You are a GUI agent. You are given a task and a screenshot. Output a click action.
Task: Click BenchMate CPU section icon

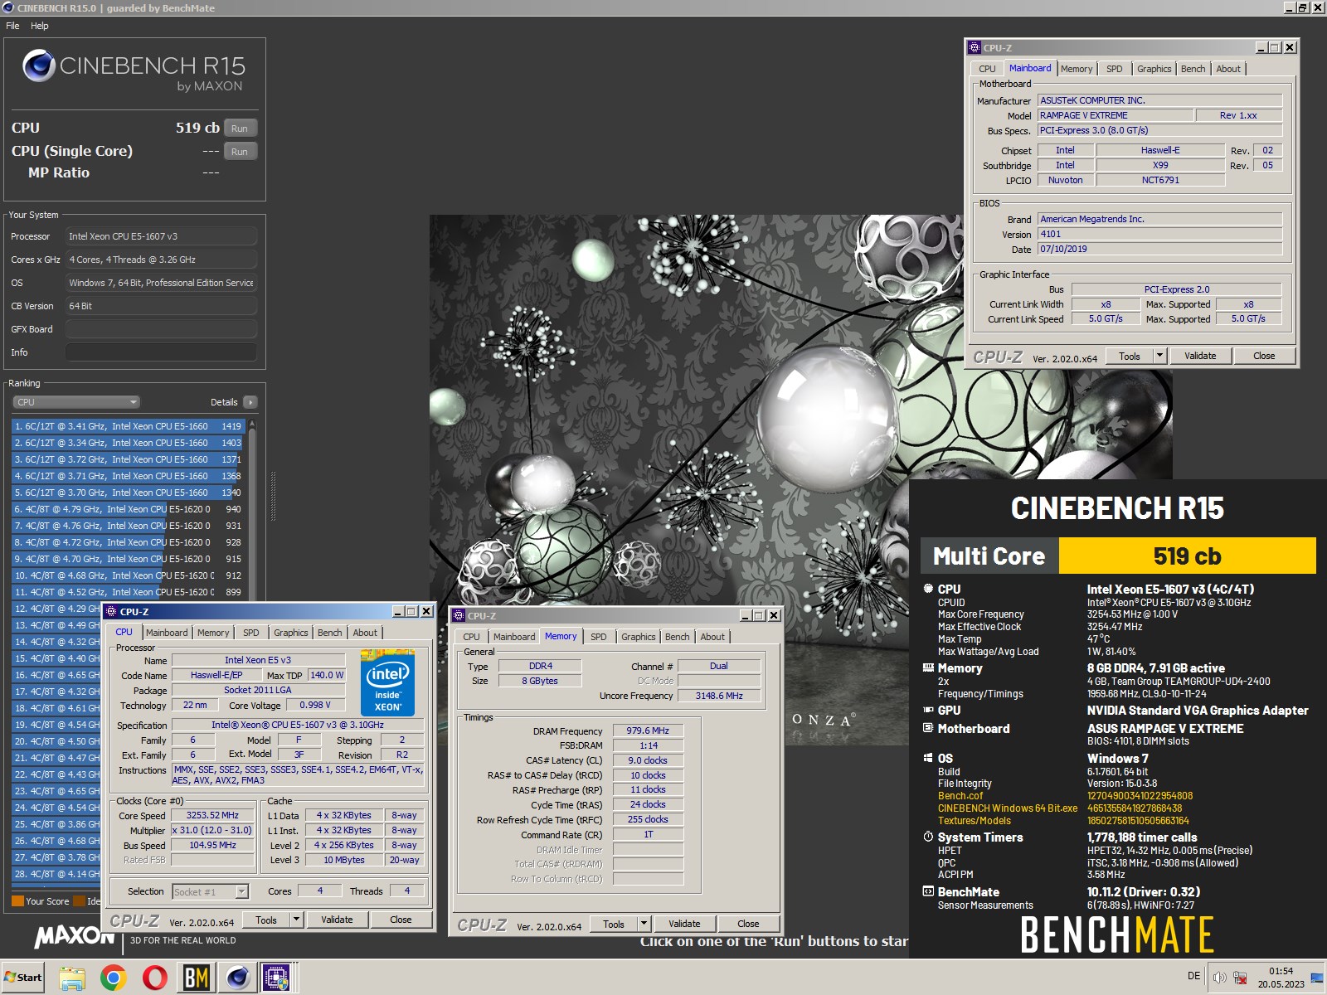(x=928, y=589)
